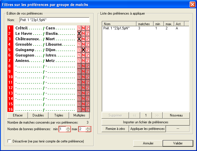
Task: Click the Triples button
Action: point(59,115)
